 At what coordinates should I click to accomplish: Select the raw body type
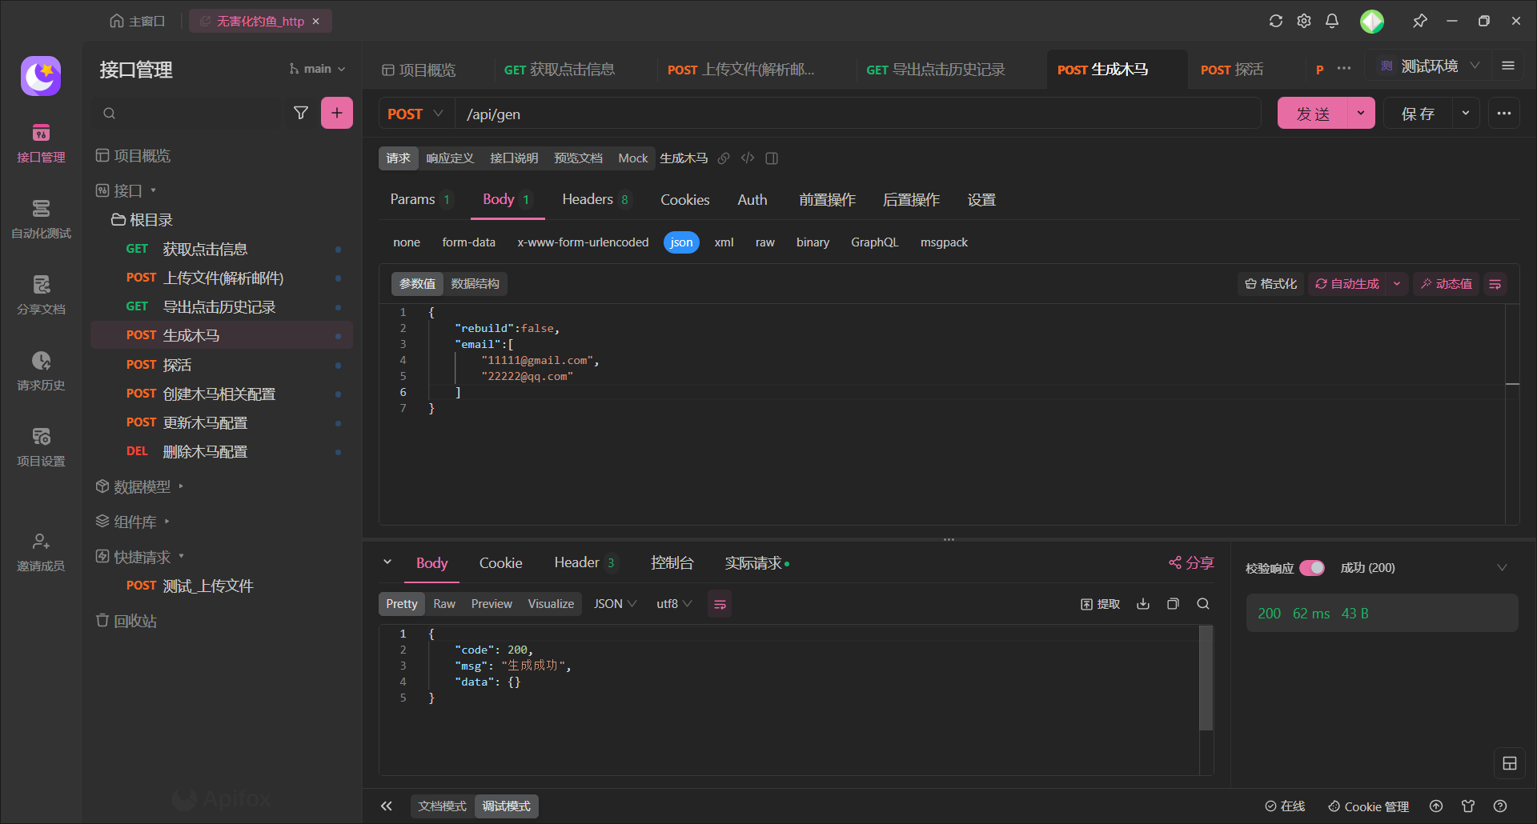(765, 242)
